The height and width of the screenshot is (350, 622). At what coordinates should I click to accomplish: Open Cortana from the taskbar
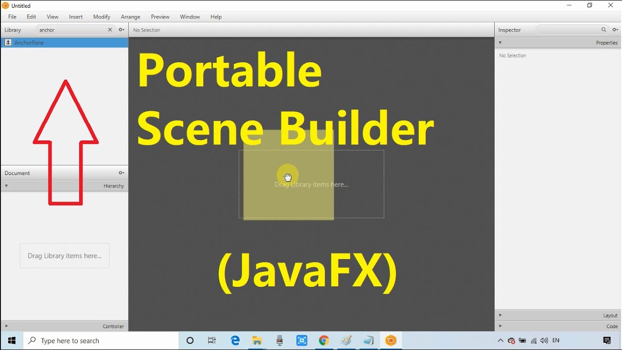click(190, 341)
